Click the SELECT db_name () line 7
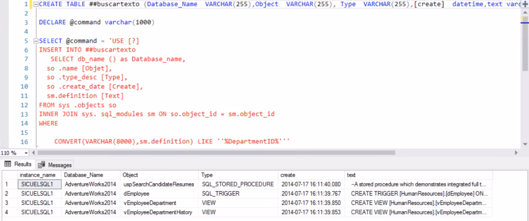Image resolution: width=529 pixels, height=221 pixels. coord(118,59)
